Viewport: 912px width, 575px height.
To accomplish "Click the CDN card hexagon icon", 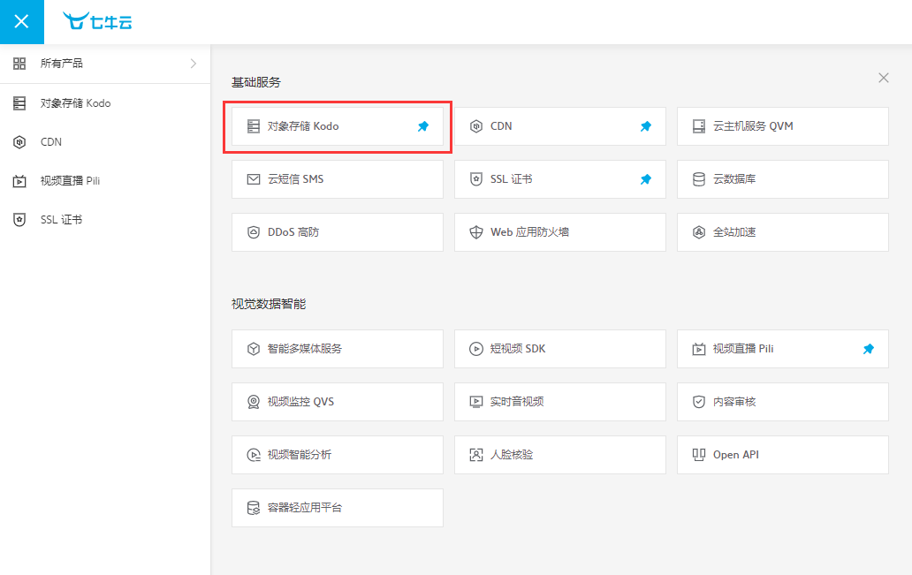I will pyautogui.click(x=476, y=126).
